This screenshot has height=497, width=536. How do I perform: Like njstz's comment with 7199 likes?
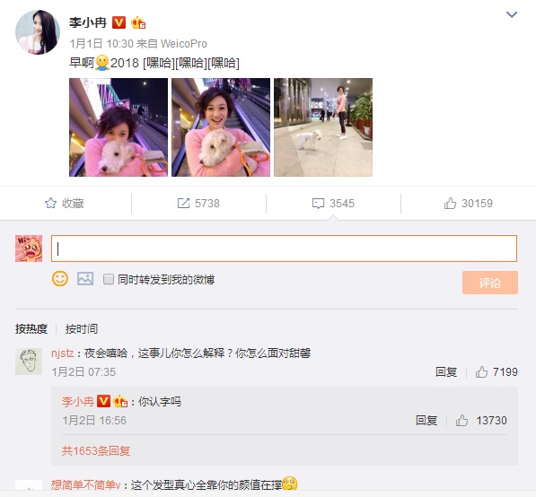point(481,371)
